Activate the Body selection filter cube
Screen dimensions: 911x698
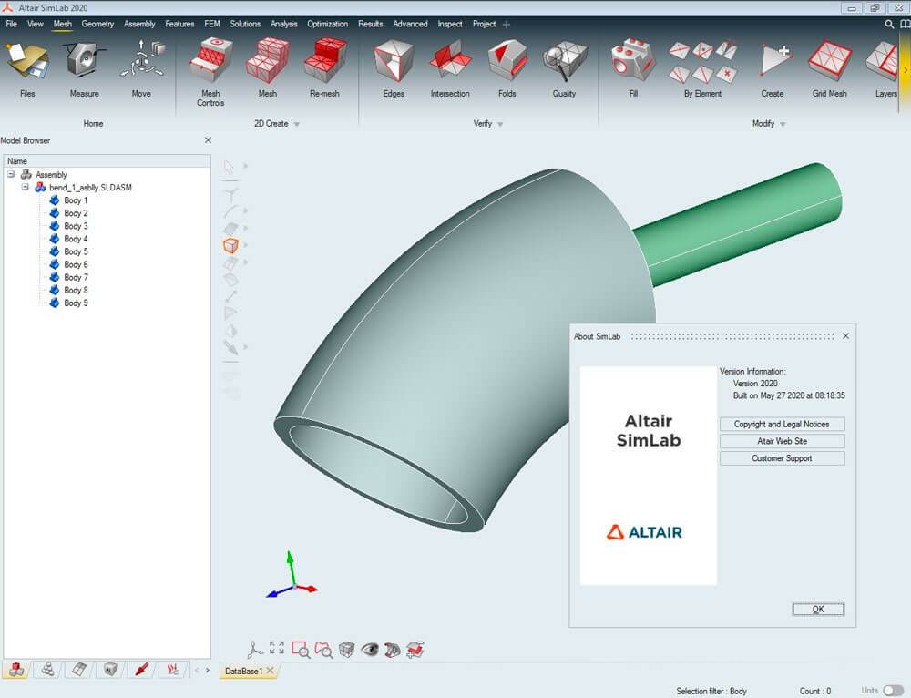pos(230,245)
